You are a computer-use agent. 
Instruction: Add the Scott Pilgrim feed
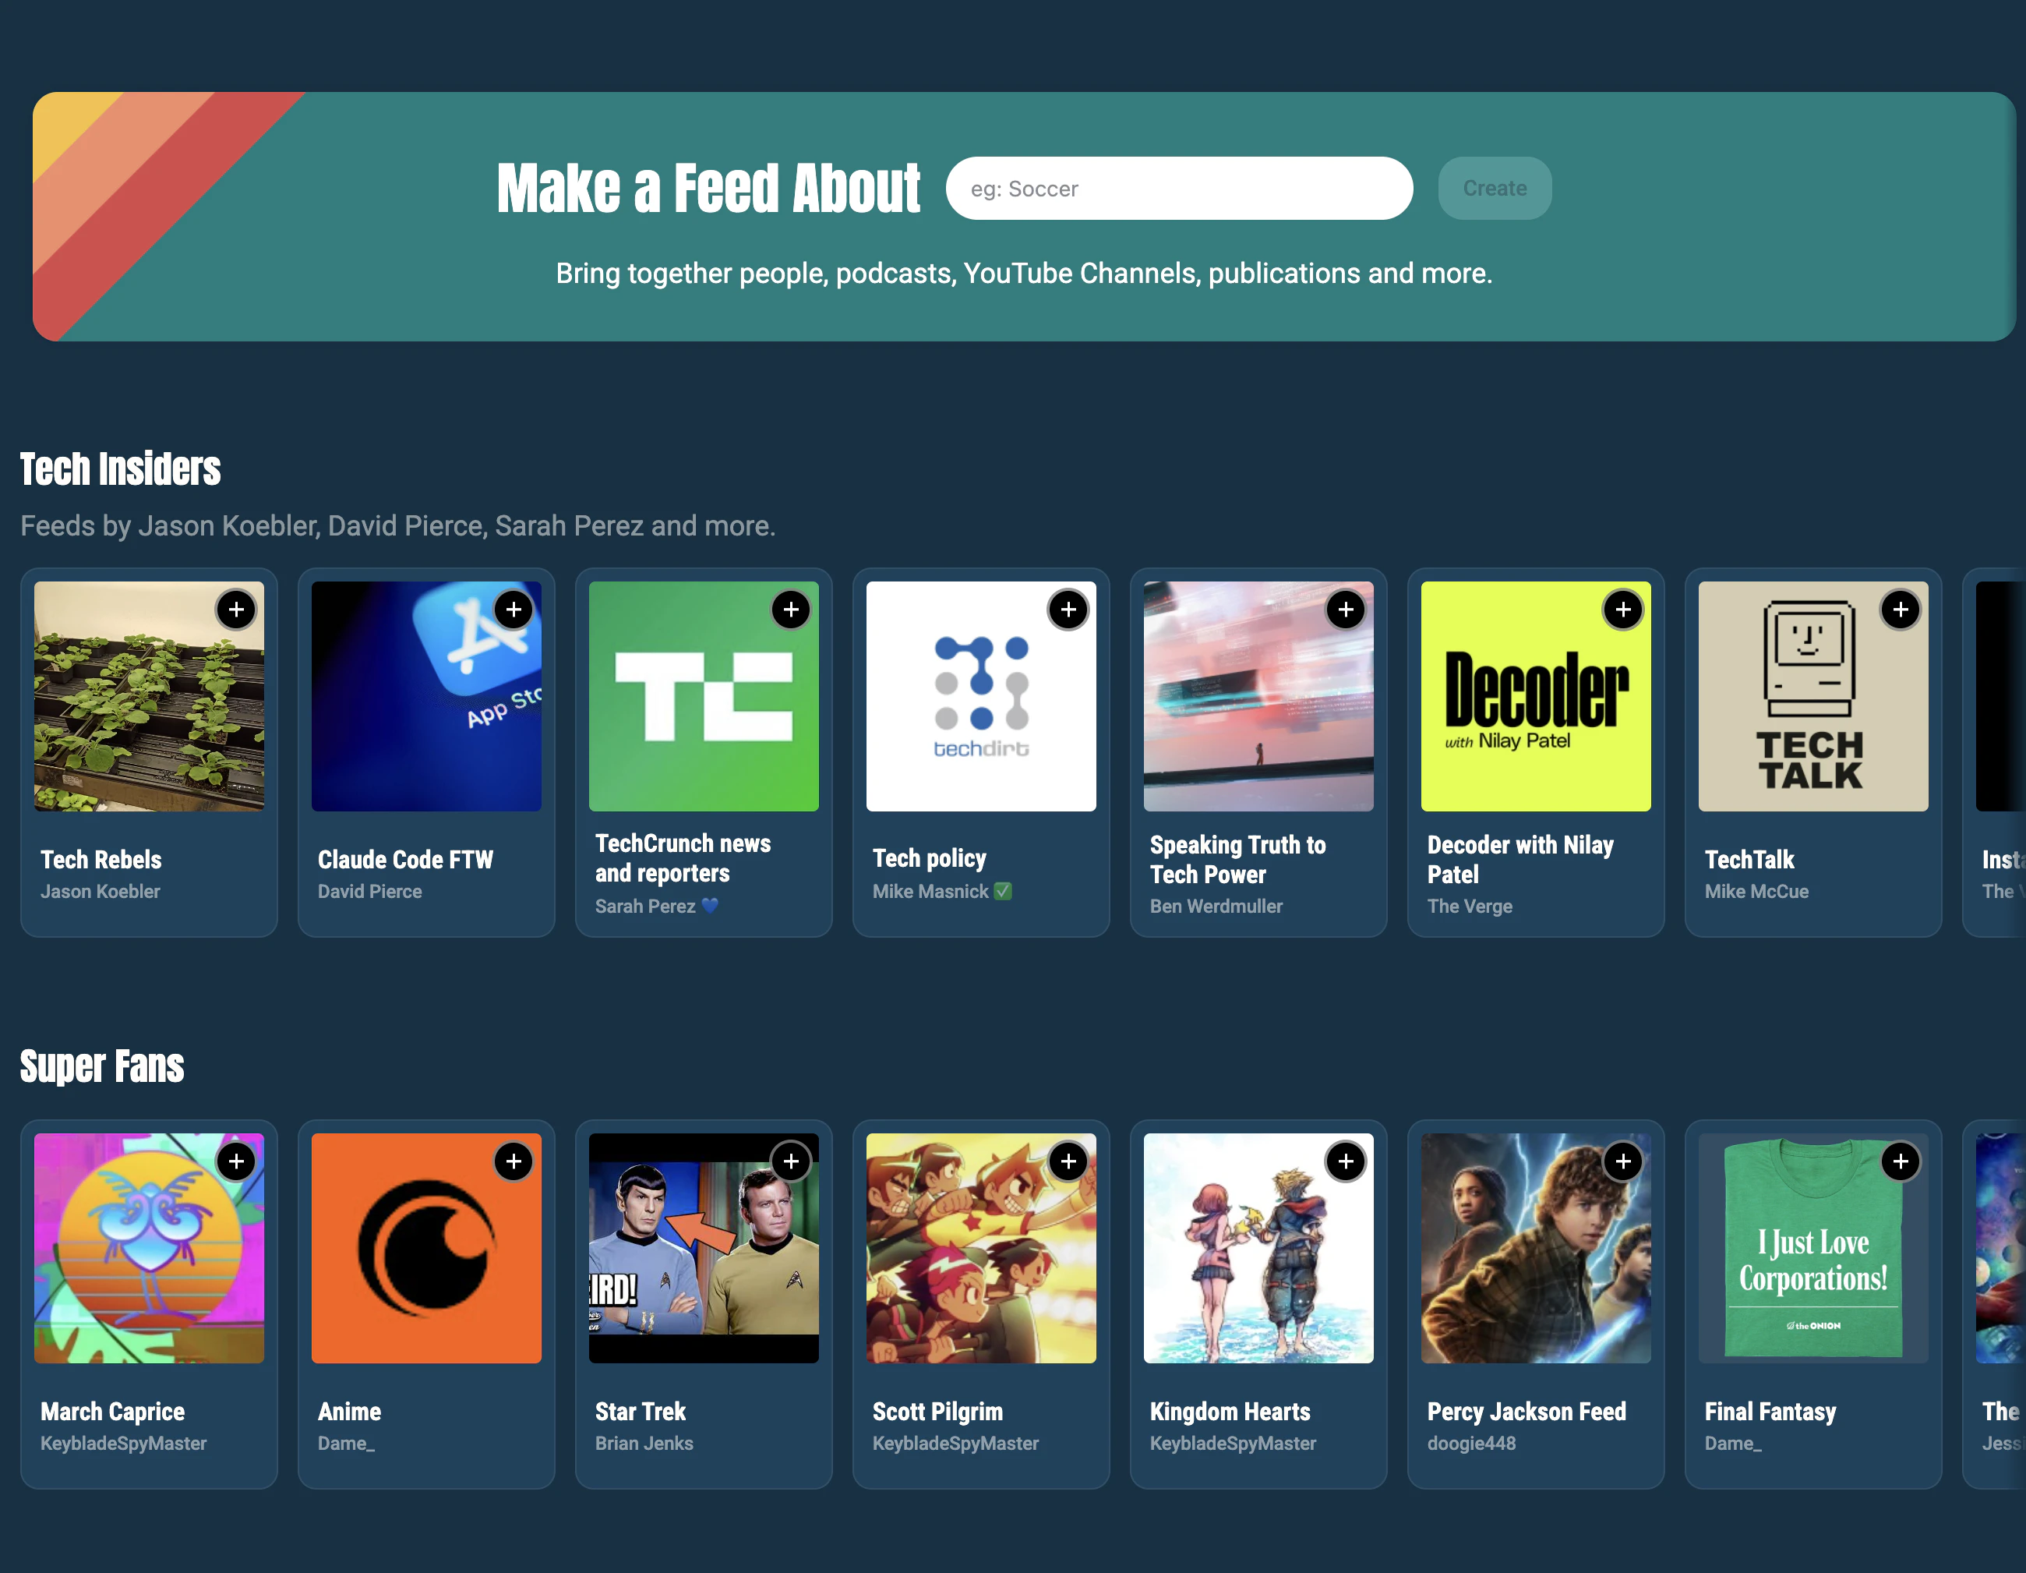pos(1068,1161)
